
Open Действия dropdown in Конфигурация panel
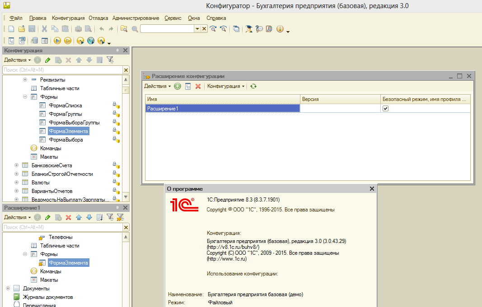pyautogui.click(x=17, y=60)
